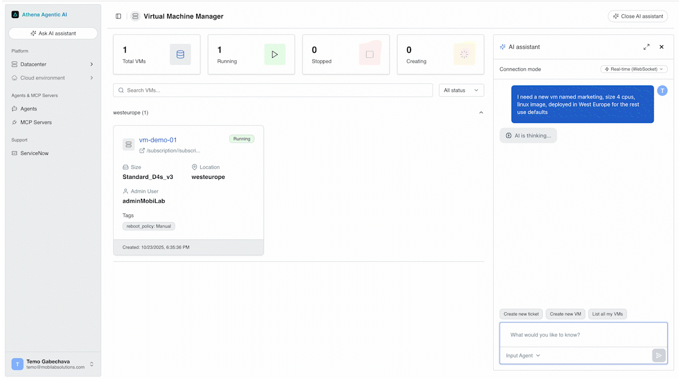Click the Athena Agentic AI logo icon
The image size is (679, 382).
[x=15, y=15]
